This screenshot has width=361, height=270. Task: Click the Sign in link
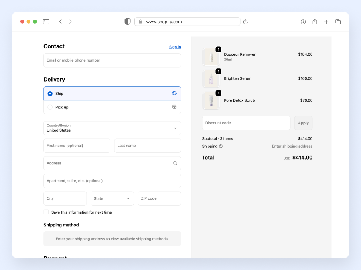[x=175, y=47]
